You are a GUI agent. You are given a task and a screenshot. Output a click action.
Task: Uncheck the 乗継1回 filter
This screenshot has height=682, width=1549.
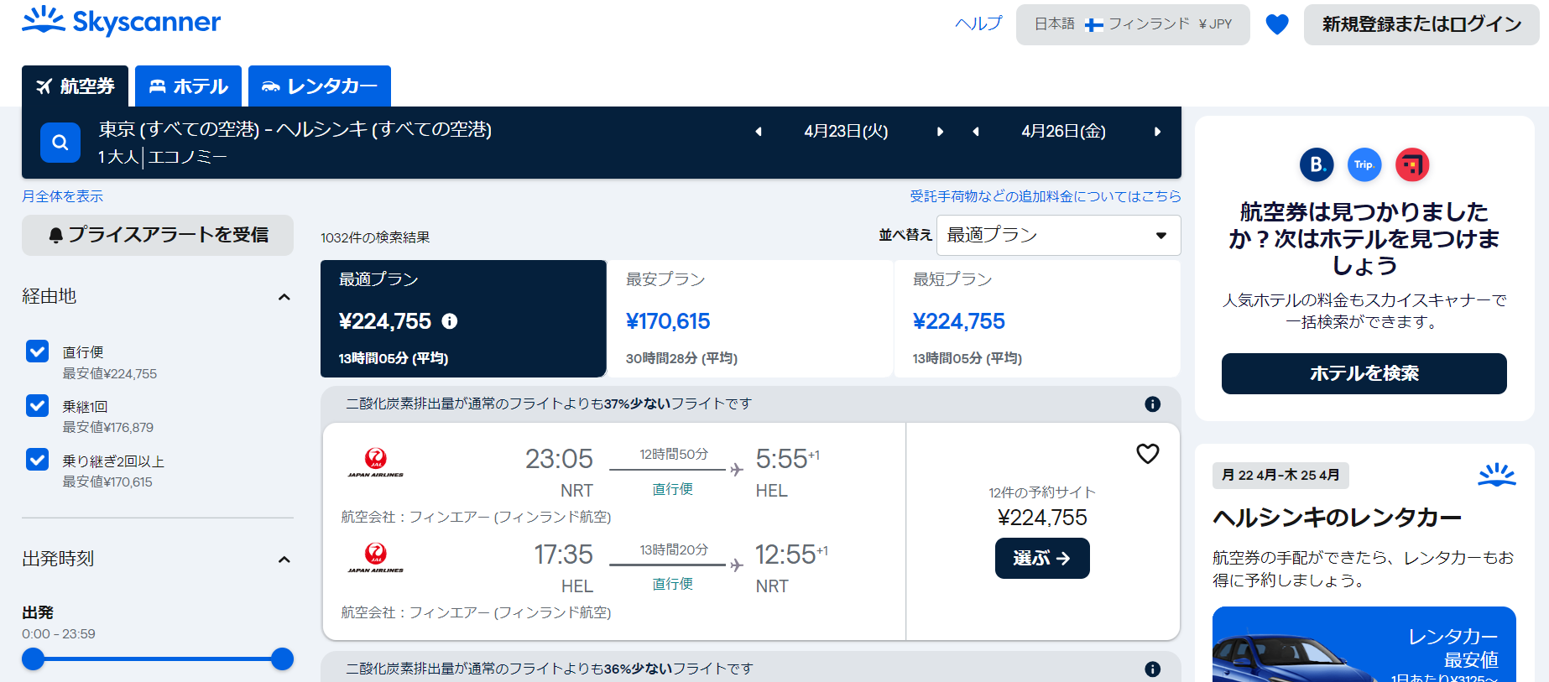point(38,406)
